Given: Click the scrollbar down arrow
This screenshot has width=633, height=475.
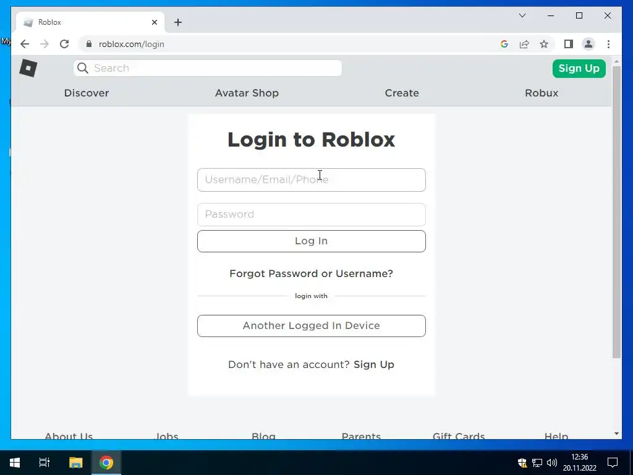Looking at the screenshot, I should click(x=616, y=434).
